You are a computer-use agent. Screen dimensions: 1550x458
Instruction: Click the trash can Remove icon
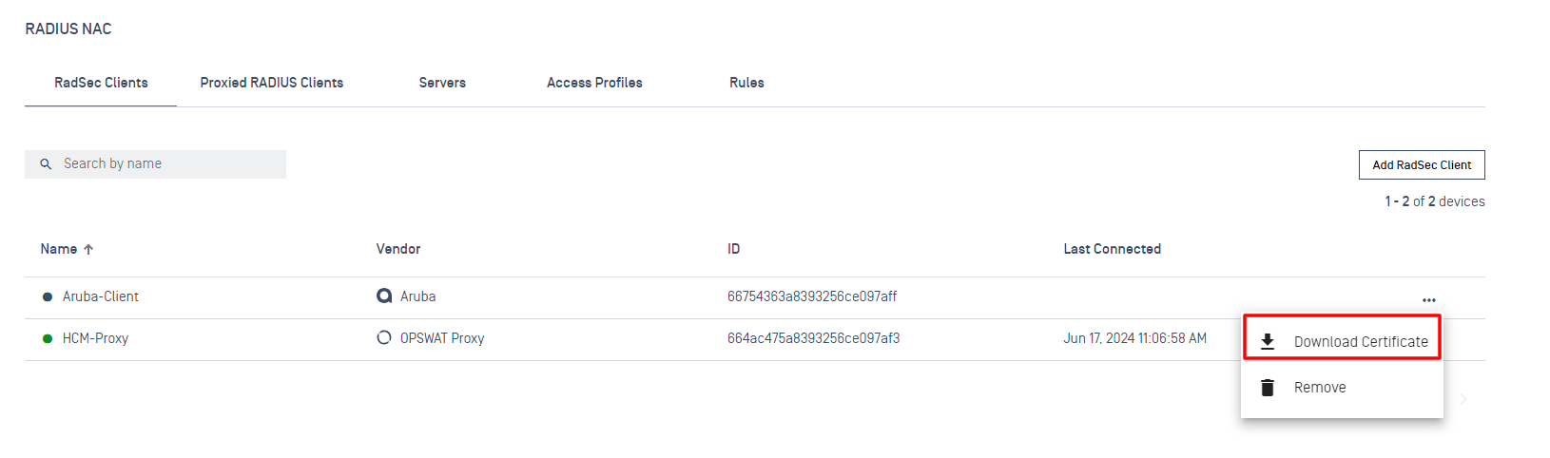coord(1268,388)
